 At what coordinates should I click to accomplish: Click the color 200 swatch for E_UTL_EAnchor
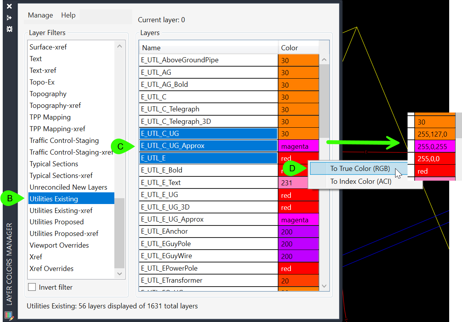click(x=298, y=232)
